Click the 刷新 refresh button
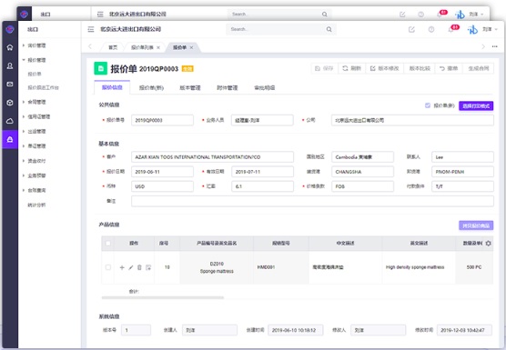The width and height of the screenshot is (506, 350). tap(352, 68)
